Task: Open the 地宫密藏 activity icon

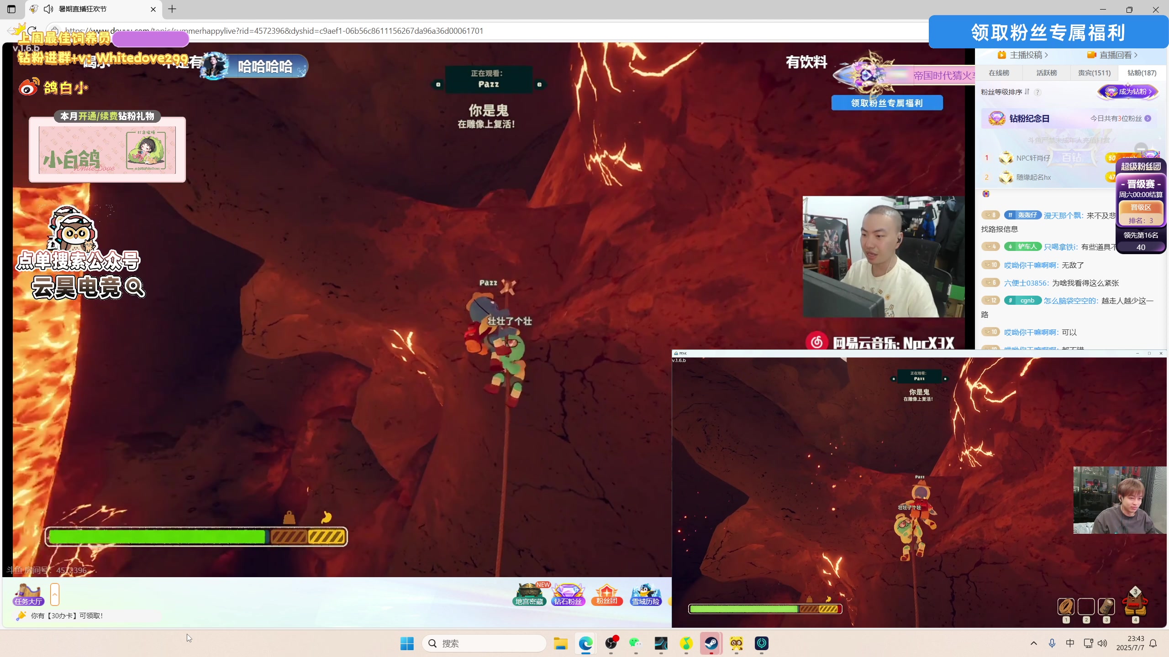Action: pos(530,594)
